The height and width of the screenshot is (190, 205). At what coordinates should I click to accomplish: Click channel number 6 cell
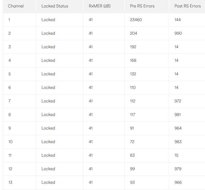tap(10, 87)
